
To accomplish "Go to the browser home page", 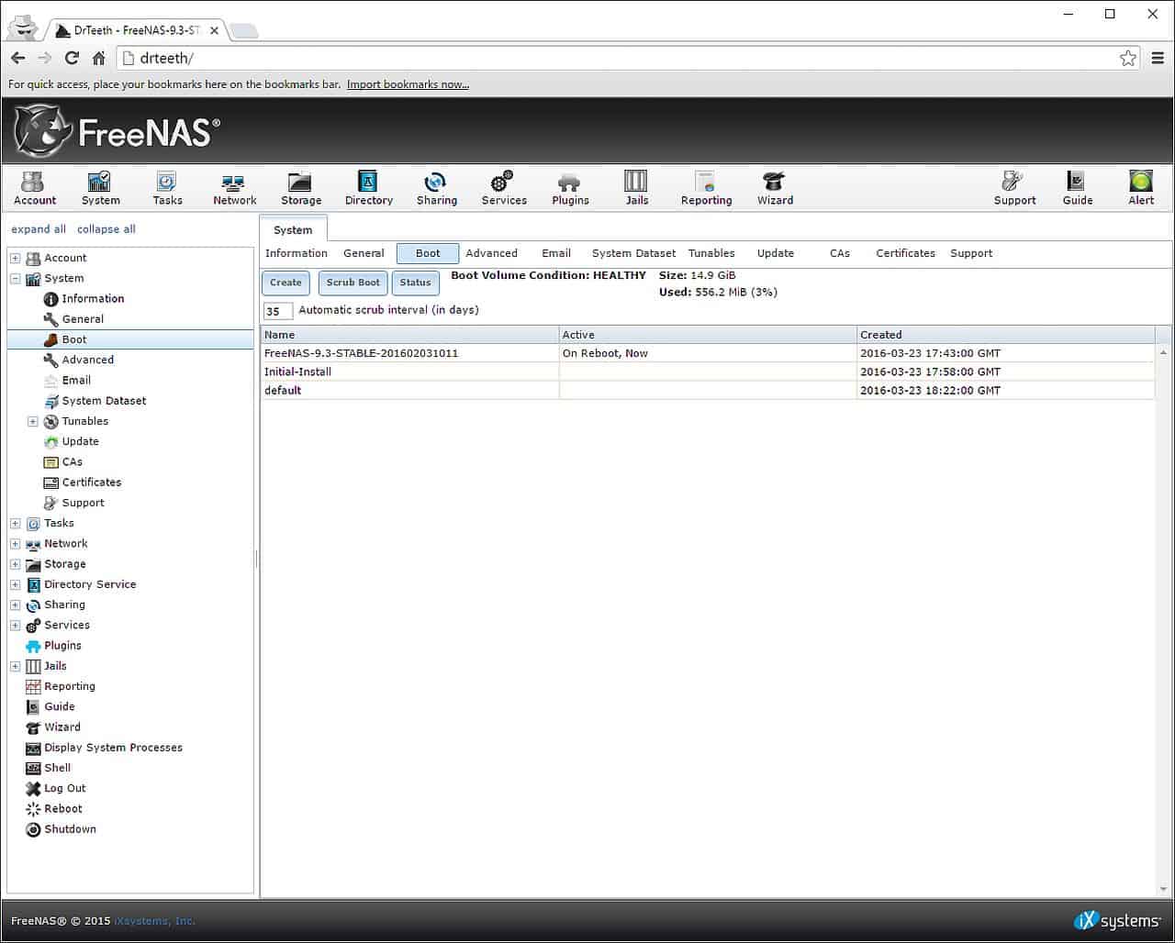I will point(99,58).
